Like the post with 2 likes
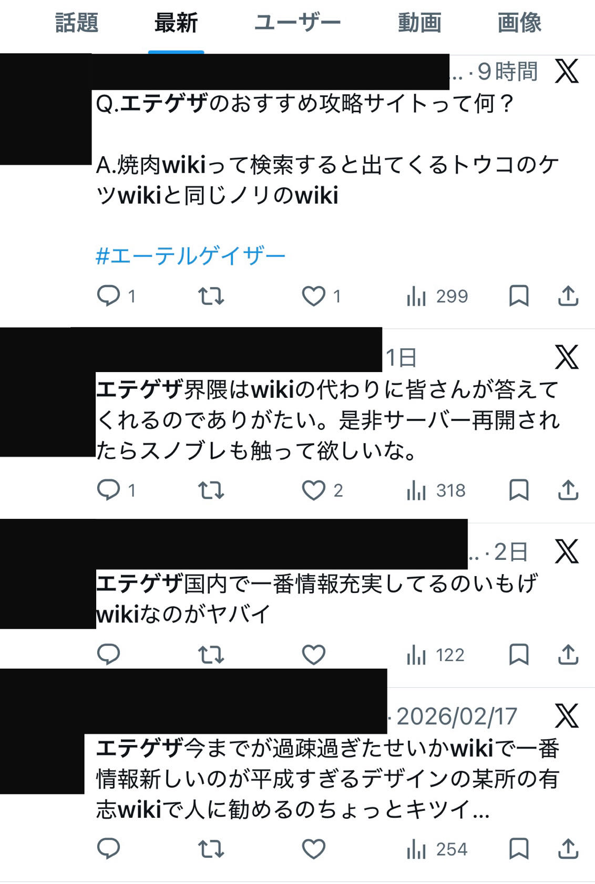Image resolution: width=595 pixels, height=884 pixels. click(322, 490)
